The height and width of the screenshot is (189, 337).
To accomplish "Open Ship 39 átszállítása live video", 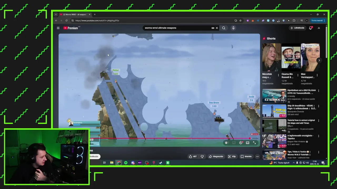I will pyautogui.click(x=274, y=111).
